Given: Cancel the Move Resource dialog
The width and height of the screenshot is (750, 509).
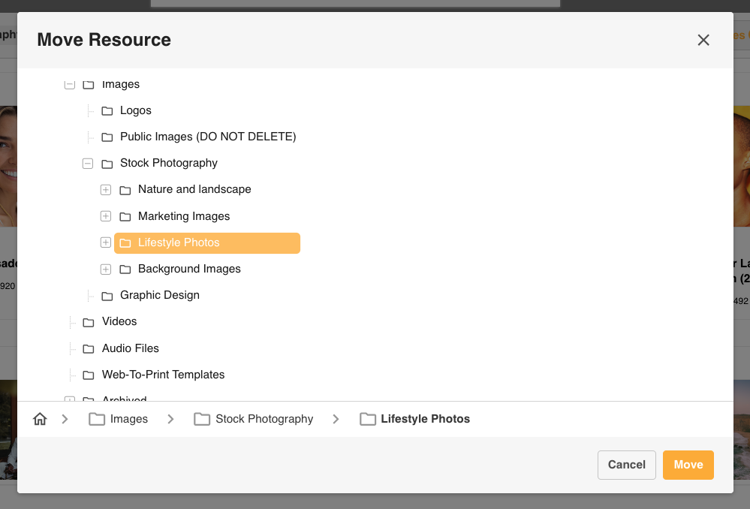Looking at the screenshot, I should [x=626, y=465].
